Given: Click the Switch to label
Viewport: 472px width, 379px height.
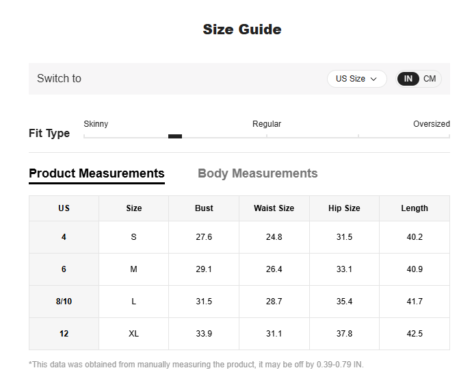Looking at the screenshot, I should coord(59,78).
